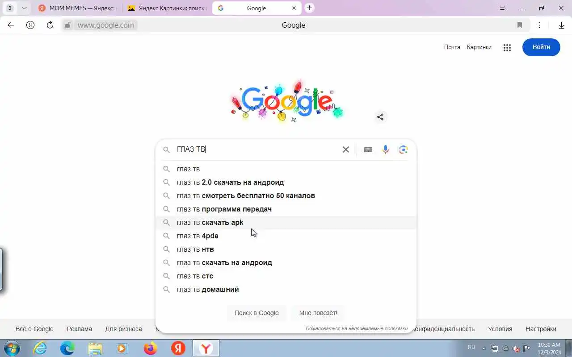The height and width of the screenshot is (357, 572).
Task: Launch Firefox from the taskbar
Action: pos(150,348)
